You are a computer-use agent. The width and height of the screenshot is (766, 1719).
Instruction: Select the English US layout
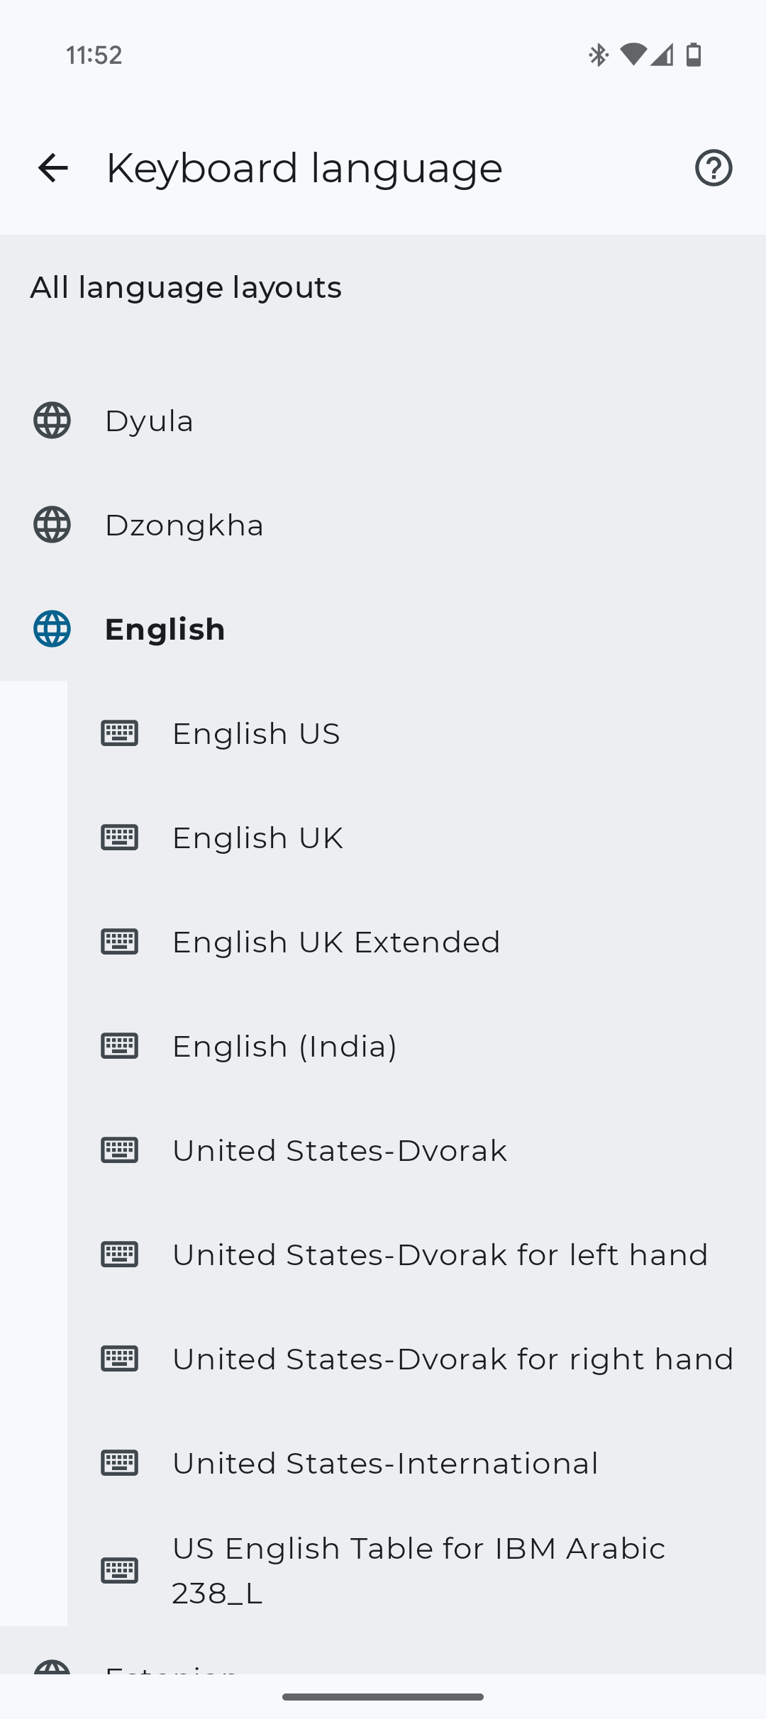pos(255,733)
